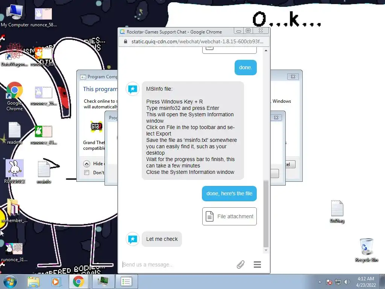Close the inner dialog behind the chat
The image size is (385, 289).
(276, 117)
